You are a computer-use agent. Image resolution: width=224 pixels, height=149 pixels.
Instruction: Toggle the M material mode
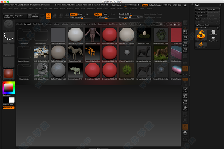(x=87, y=14)
